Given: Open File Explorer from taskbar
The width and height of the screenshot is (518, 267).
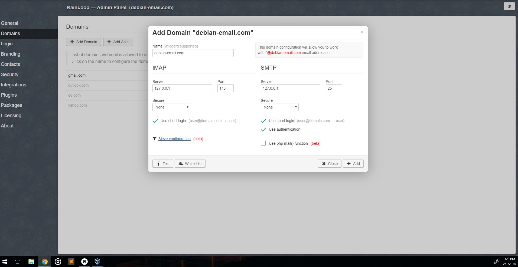Looking at the screenshot, I should point(31,262).
